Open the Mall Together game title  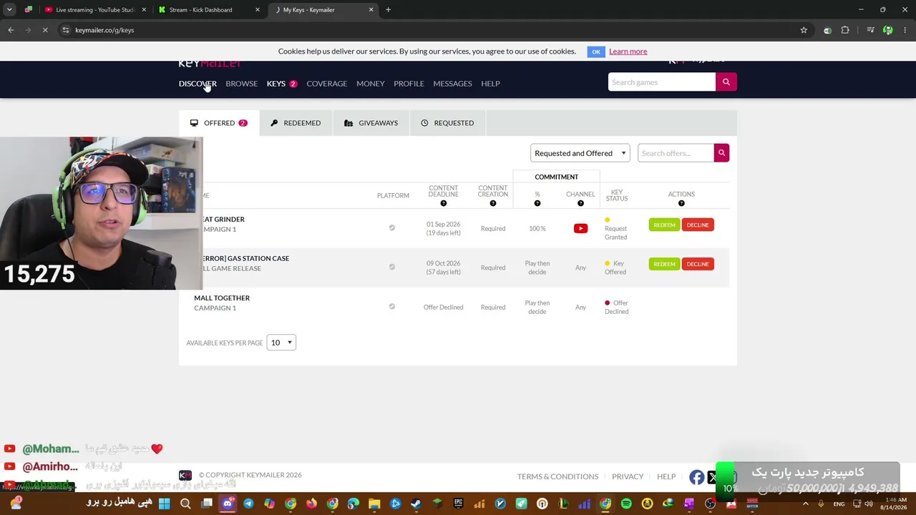tap(222, 298)
